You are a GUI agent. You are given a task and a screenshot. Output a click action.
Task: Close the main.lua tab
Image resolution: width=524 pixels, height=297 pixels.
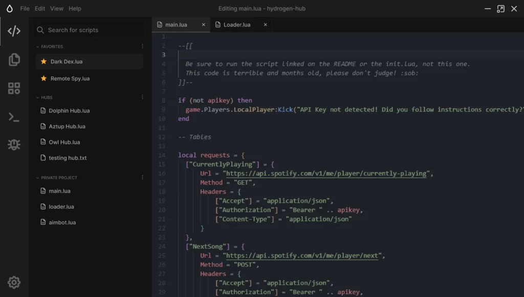(204, 24)
